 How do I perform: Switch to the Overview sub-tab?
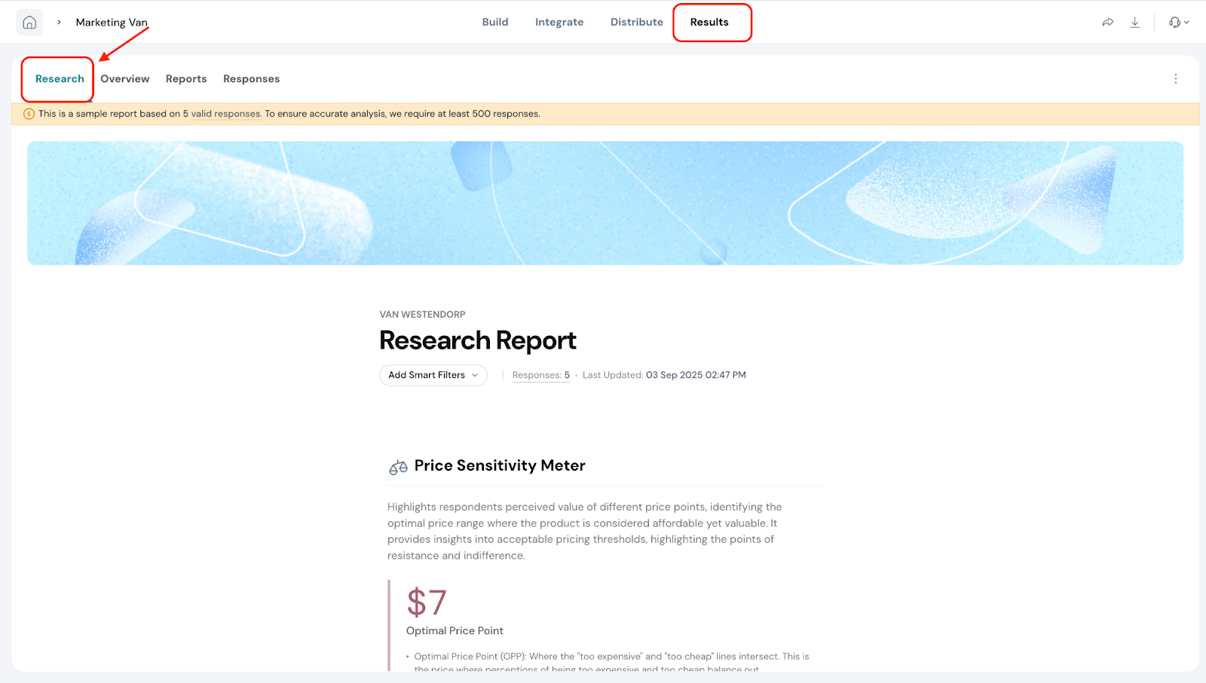(x=125, y=79)
